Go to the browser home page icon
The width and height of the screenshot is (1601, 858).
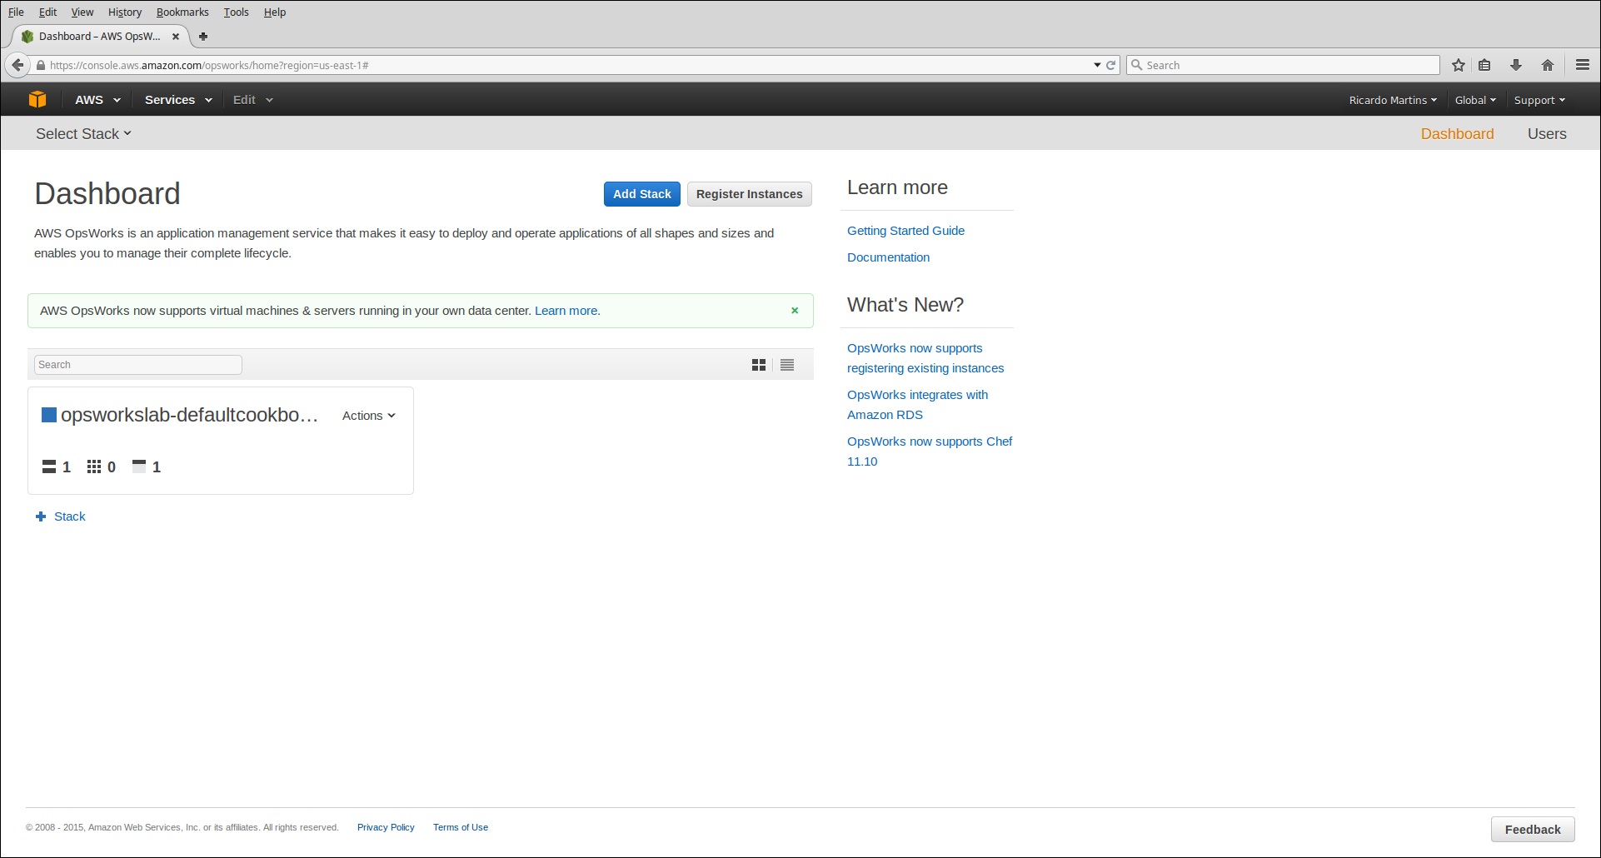(1548, 65)
